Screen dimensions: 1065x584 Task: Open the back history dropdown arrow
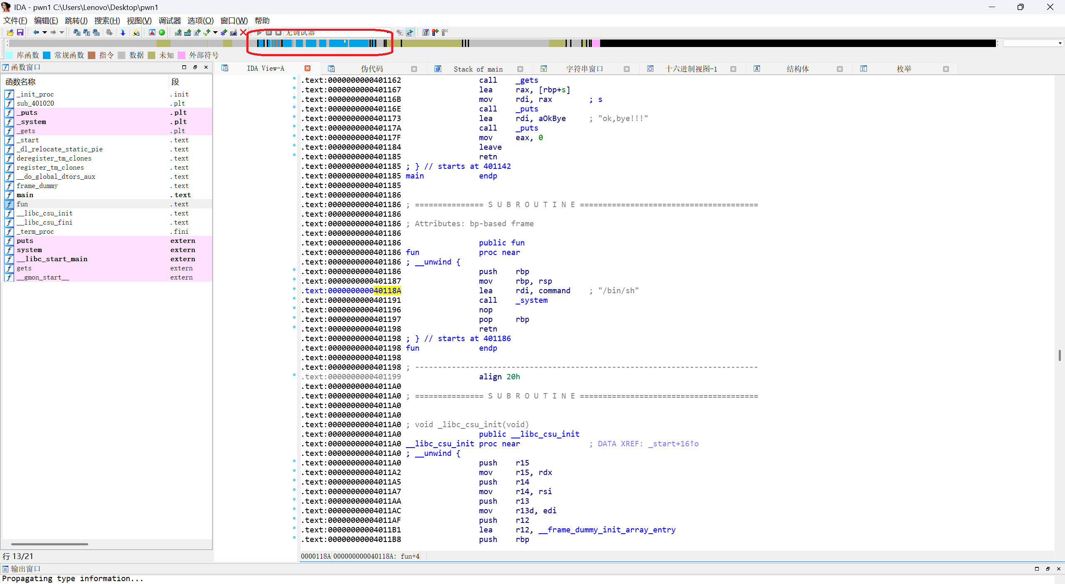pos(44,32)
